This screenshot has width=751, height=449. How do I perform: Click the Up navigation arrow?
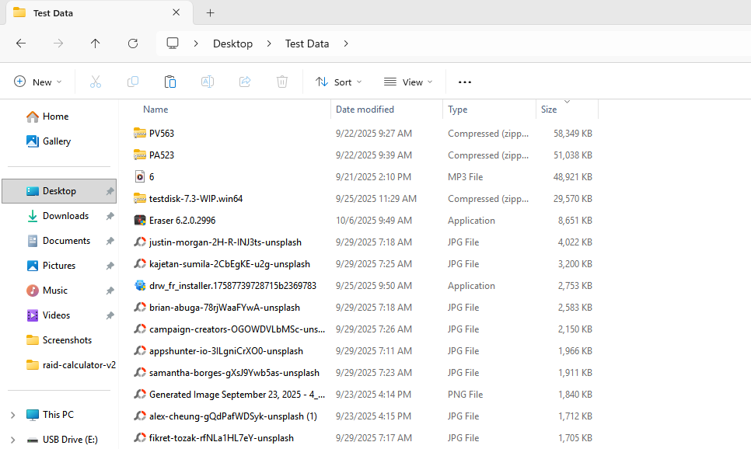point(96,44)
